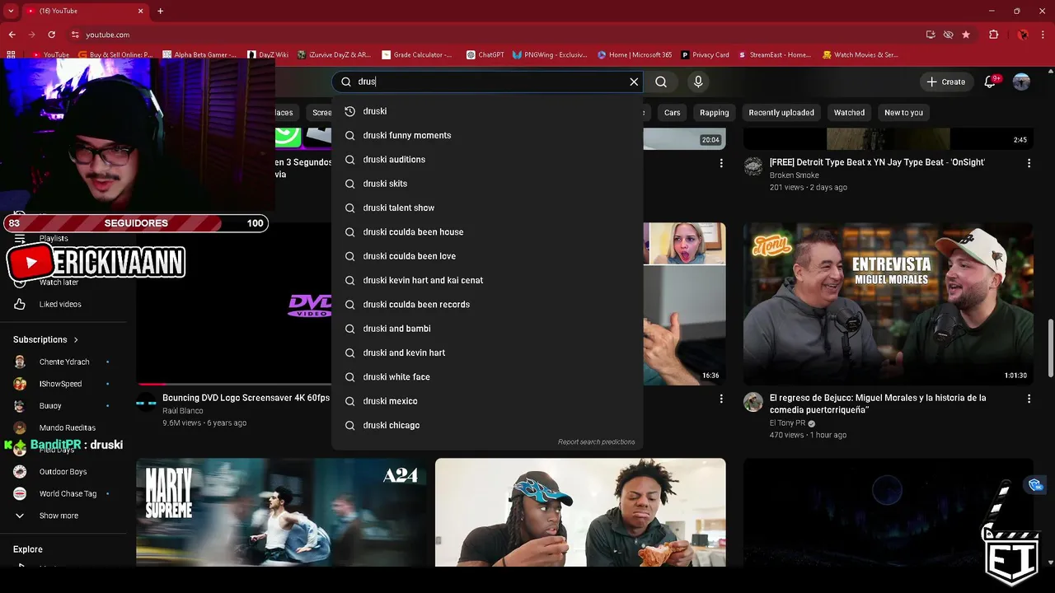Open the tab search dropdown arrow
This screenshot has height=593, width=1055.
pos(10,11)
